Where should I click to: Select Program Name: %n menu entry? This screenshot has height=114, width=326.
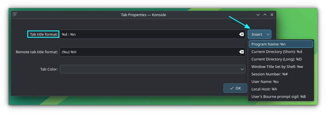click(x=281, y=44)
